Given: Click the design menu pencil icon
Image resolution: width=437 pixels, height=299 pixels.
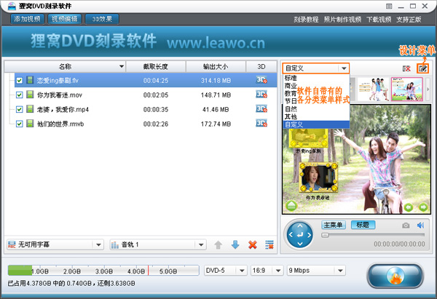Looking at the screenshot, I should pyautogui.click(x=422, y=68).
